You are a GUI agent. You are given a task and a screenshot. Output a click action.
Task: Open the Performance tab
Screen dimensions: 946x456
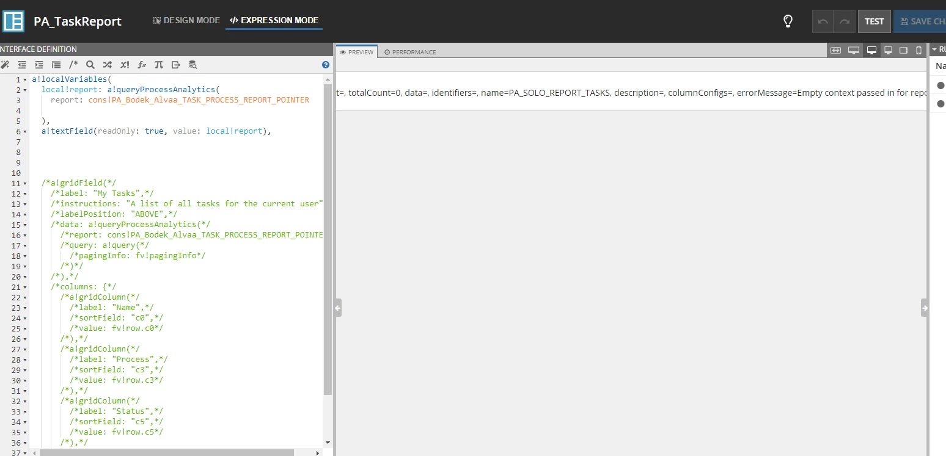(x=410, y=52)
